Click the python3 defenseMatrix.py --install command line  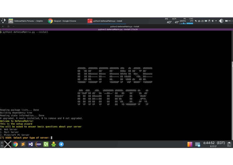pyautogui.click(x=25, y=32)
